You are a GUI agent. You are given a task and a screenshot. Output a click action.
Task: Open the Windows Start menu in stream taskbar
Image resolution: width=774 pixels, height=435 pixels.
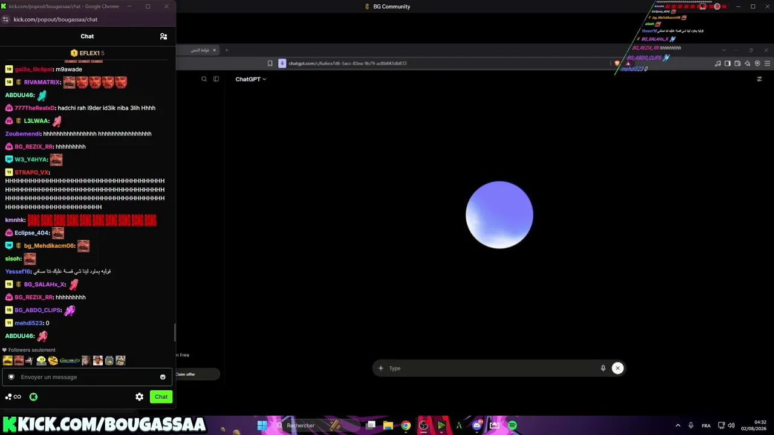pos(262,425)
